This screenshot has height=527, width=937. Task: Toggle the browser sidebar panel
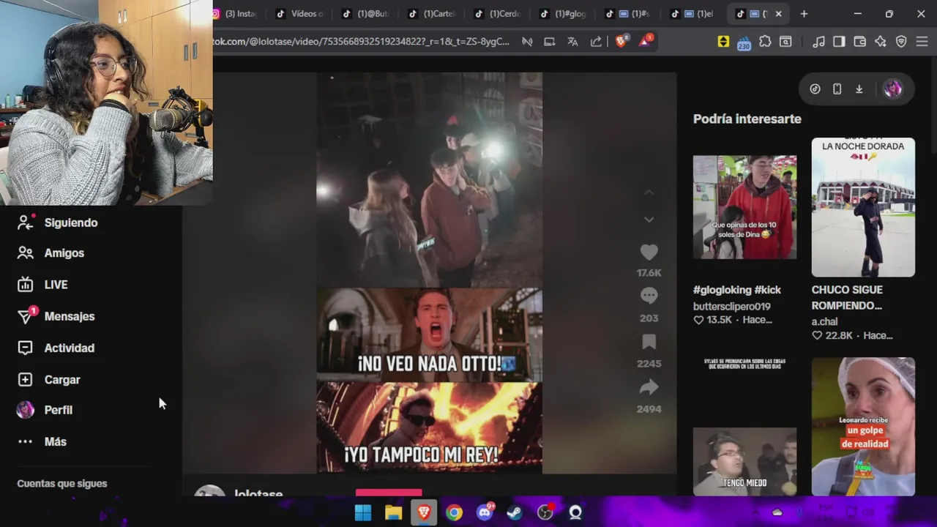pos(839,42)
